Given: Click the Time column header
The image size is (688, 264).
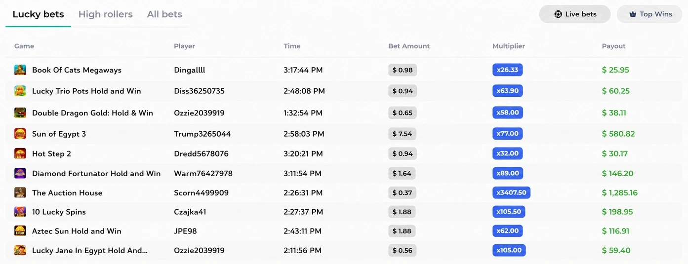Looking at the screenshot, I should (x=292, y=46).
